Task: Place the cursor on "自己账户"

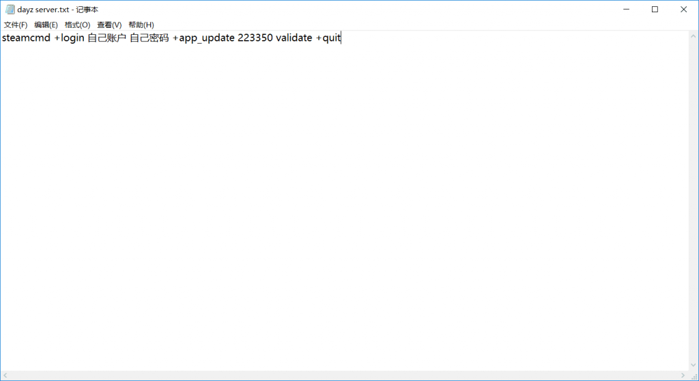Action: 107,38
